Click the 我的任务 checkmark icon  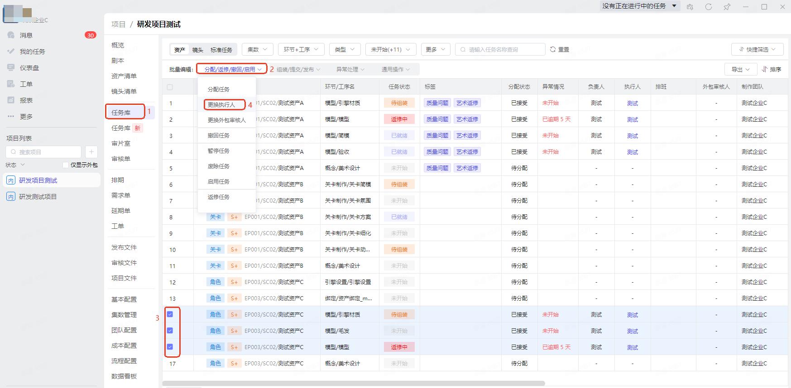pos(11,52)
